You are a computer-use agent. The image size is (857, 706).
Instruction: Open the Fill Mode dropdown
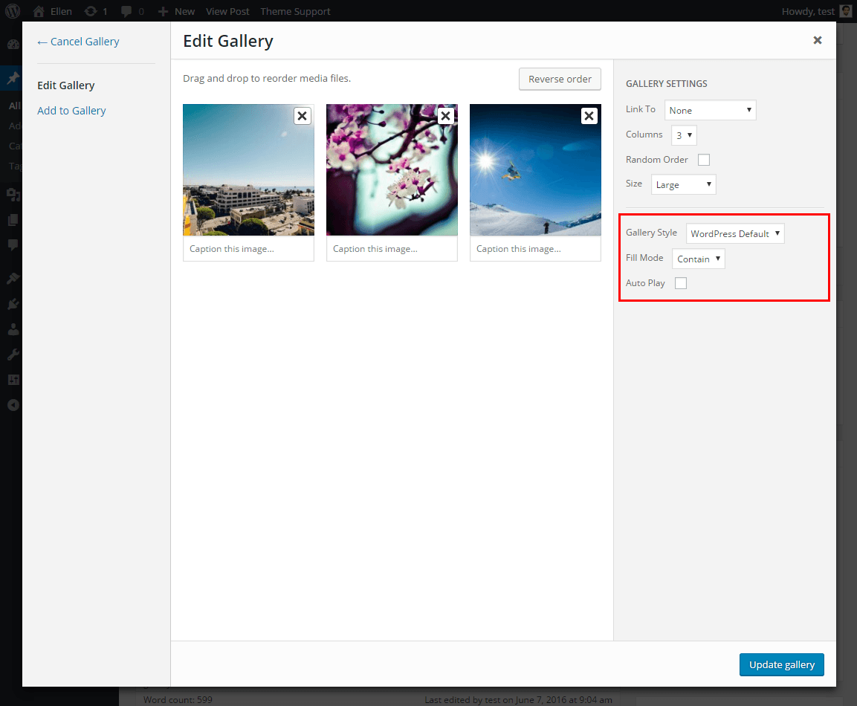(698, 258)
